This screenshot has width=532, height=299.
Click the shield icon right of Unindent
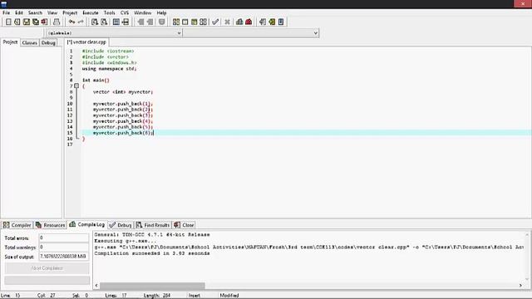tap(162, 22)
